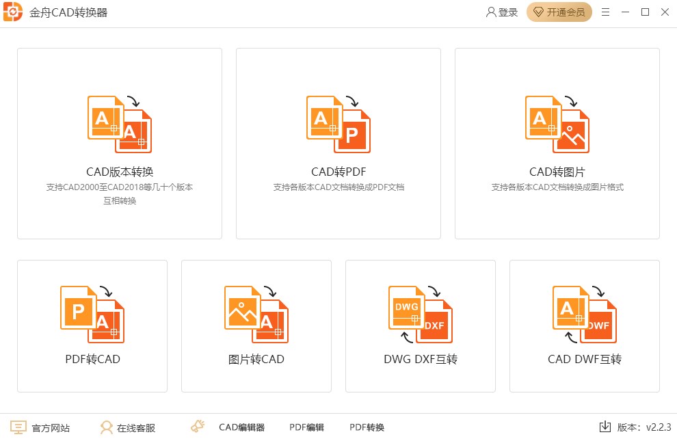
Task: Visit the 官方网站 link
Action: pos(41,427)
